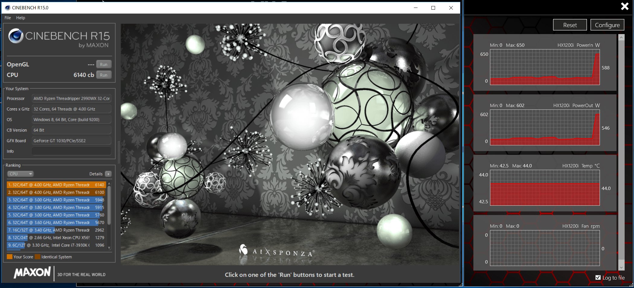Viewport: 634px width, 288px height.
Task: Select the 16C/32T ranking entry
Action: pos(56,230)
